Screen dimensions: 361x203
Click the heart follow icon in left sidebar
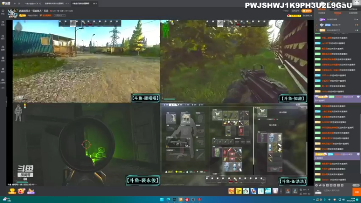3,12
